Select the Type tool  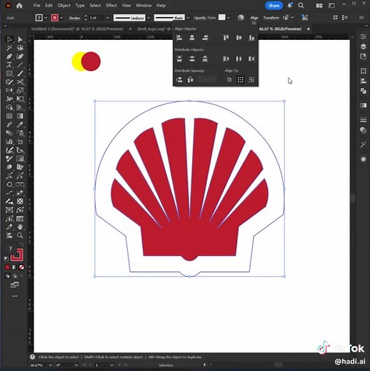click(9, 65)
